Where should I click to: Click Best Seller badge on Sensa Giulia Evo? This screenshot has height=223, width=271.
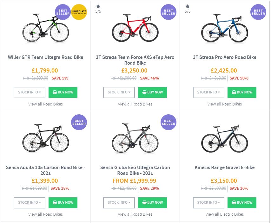click(168, 122)
